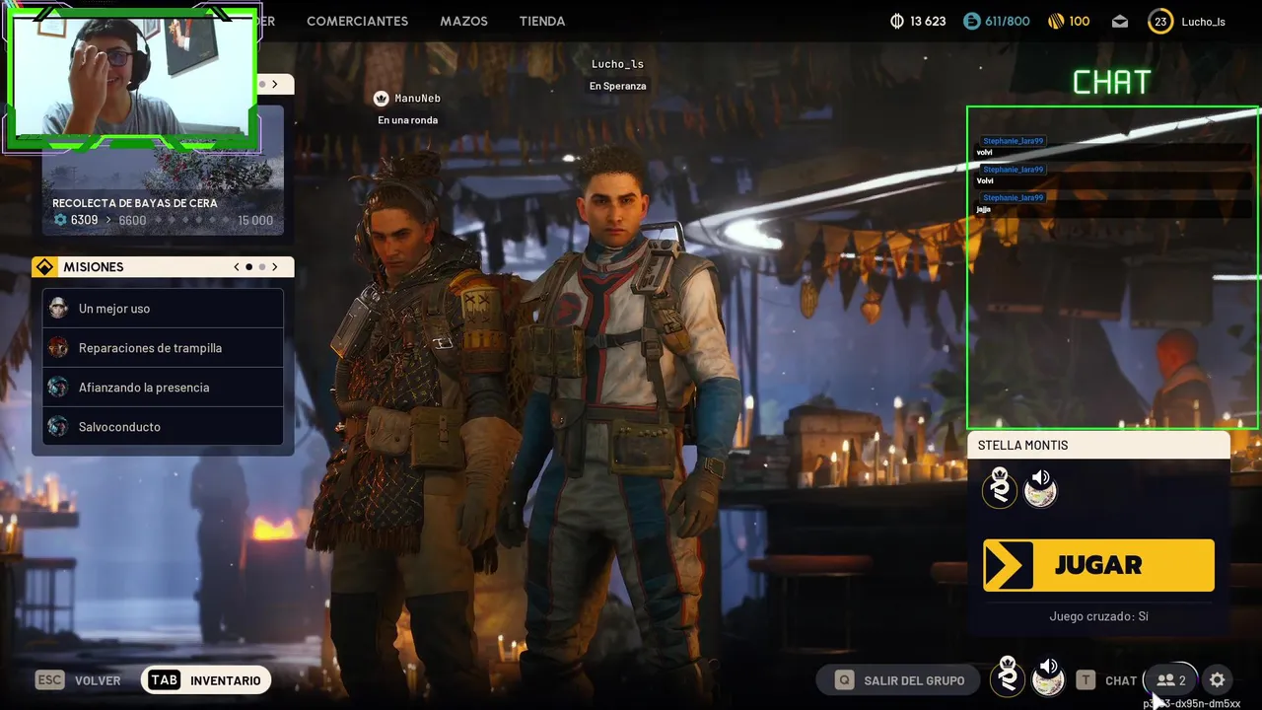The height and width of the screenshot is (710, 1262).
Task: Click the first Stephanie_lara99 chat username
Action: point(1013,141)
